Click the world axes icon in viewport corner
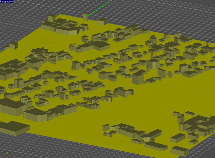 (x=7, y=153)
